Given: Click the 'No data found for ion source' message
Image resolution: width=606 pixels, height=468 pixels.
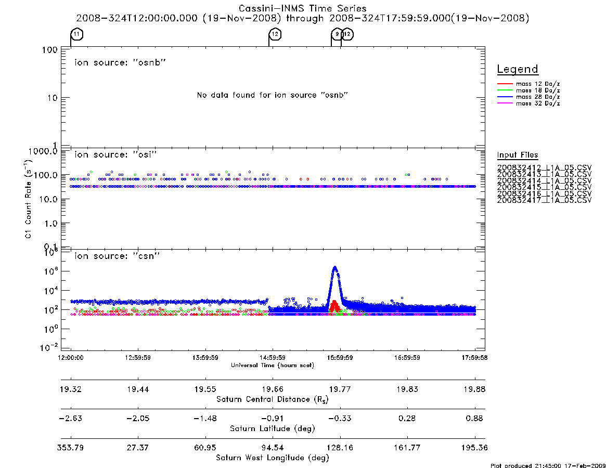Looking at the screenshot, I should (x=273, y=95).
